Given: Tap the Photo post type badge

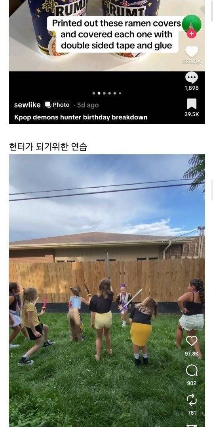Looking at the screenshot, I should (x=57, y=105).
